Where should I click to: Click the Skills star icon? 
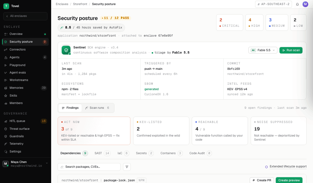pyautogui.click(x=5, y=96)
